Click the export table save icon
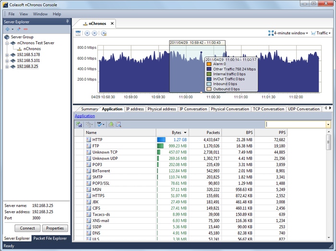336x251 pixels. click(79, 125)
